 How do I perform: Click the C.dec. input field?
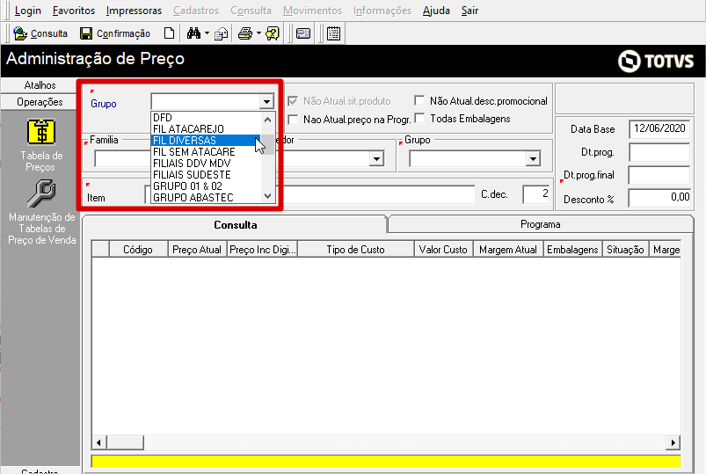click(x=536, y=194)
